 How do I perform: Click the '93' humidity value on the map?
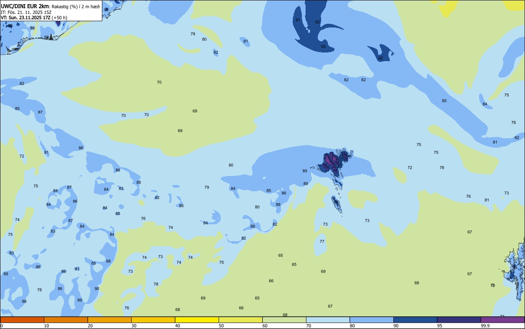pos(323,47)
